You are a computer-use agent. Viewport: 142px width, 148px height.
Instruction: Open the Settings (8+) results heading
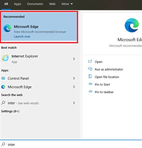click(10, 111)
